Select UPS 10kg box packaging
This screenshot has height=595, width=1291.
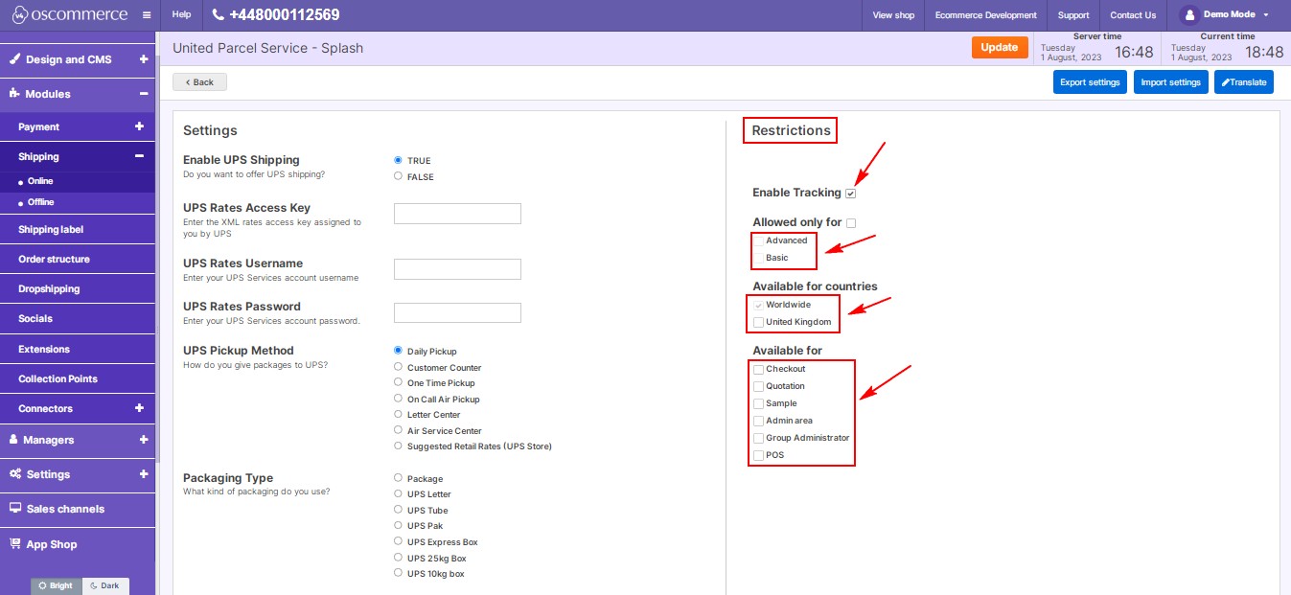point(398,573)
